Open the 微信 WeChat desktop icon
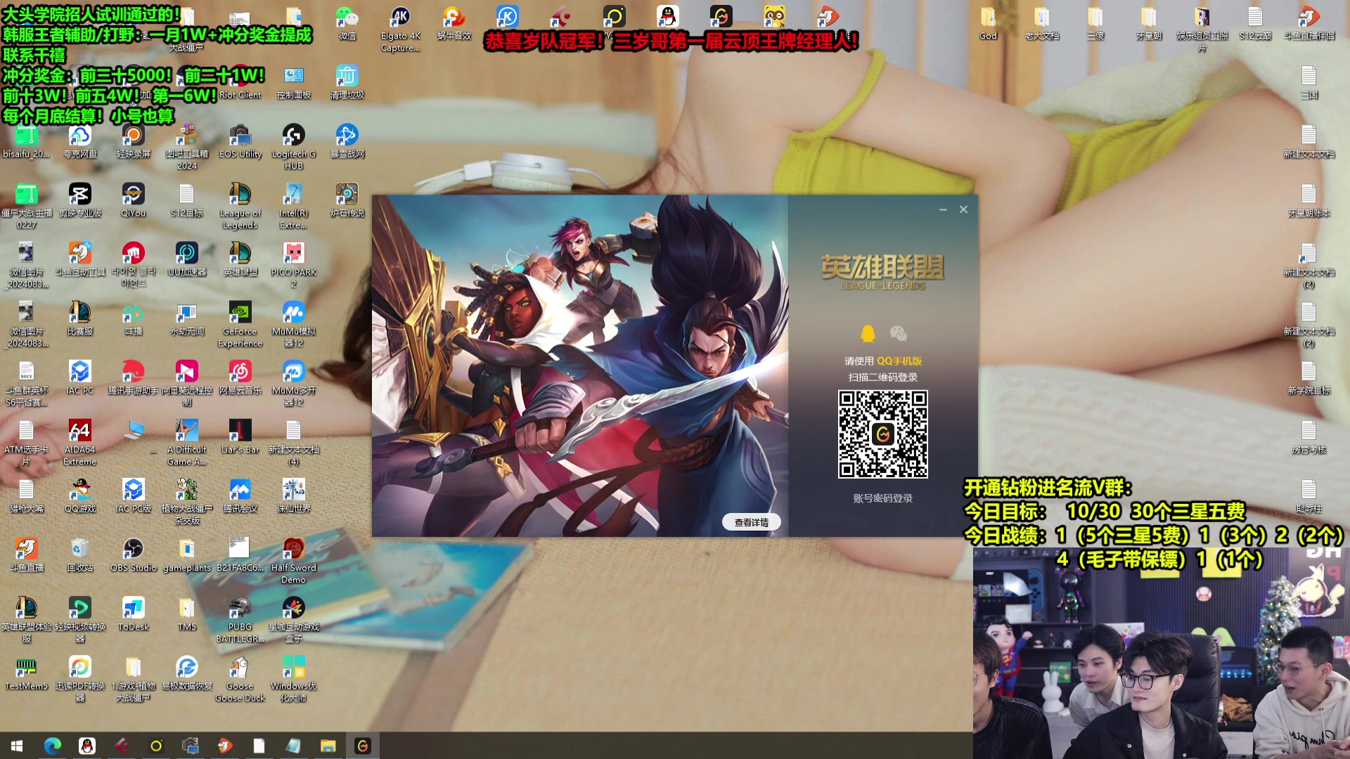Viewport: 1350px width, 759px height. click(347, 18)
